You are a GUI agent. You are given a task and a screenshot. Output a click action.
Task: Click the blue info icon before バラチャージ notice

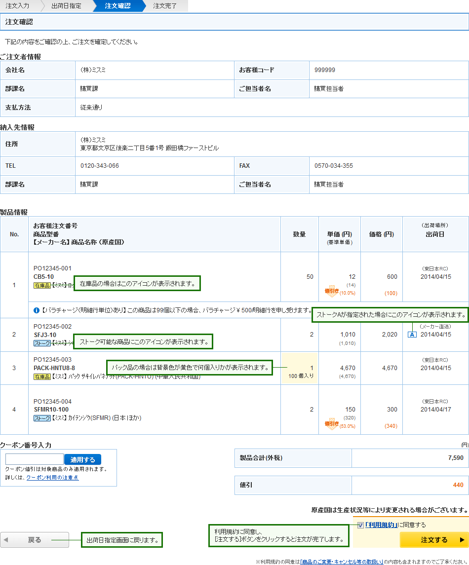click(x=36, y=310)
